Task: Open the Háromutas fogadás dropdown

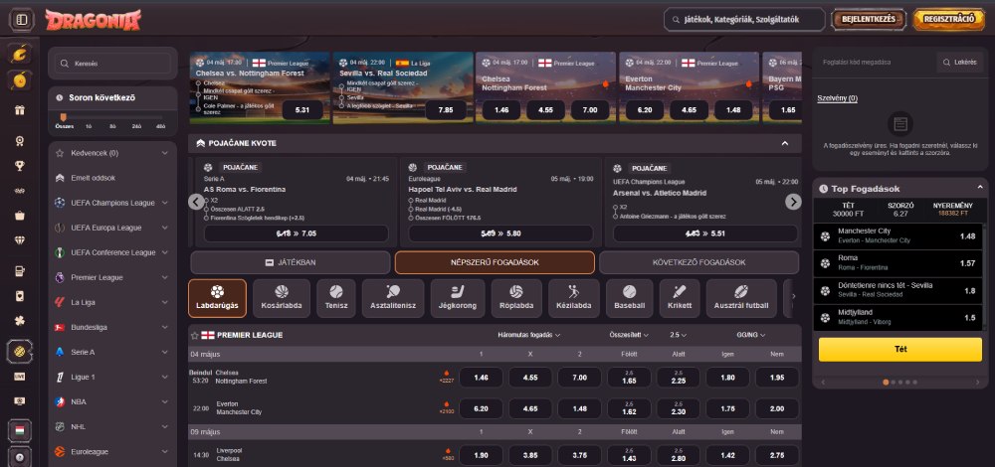Action: [529, 335]
